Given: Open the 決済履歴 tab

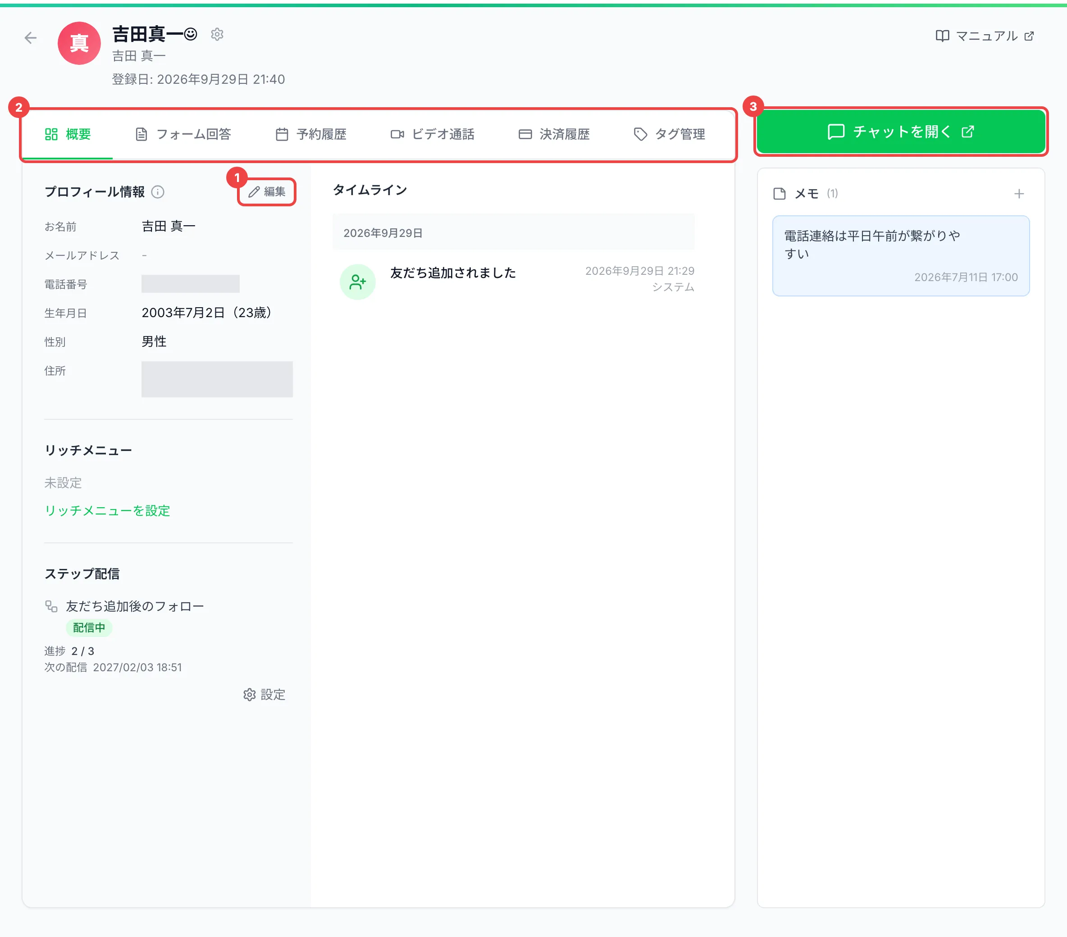Looking at the screenshot, I should (554, 134).
